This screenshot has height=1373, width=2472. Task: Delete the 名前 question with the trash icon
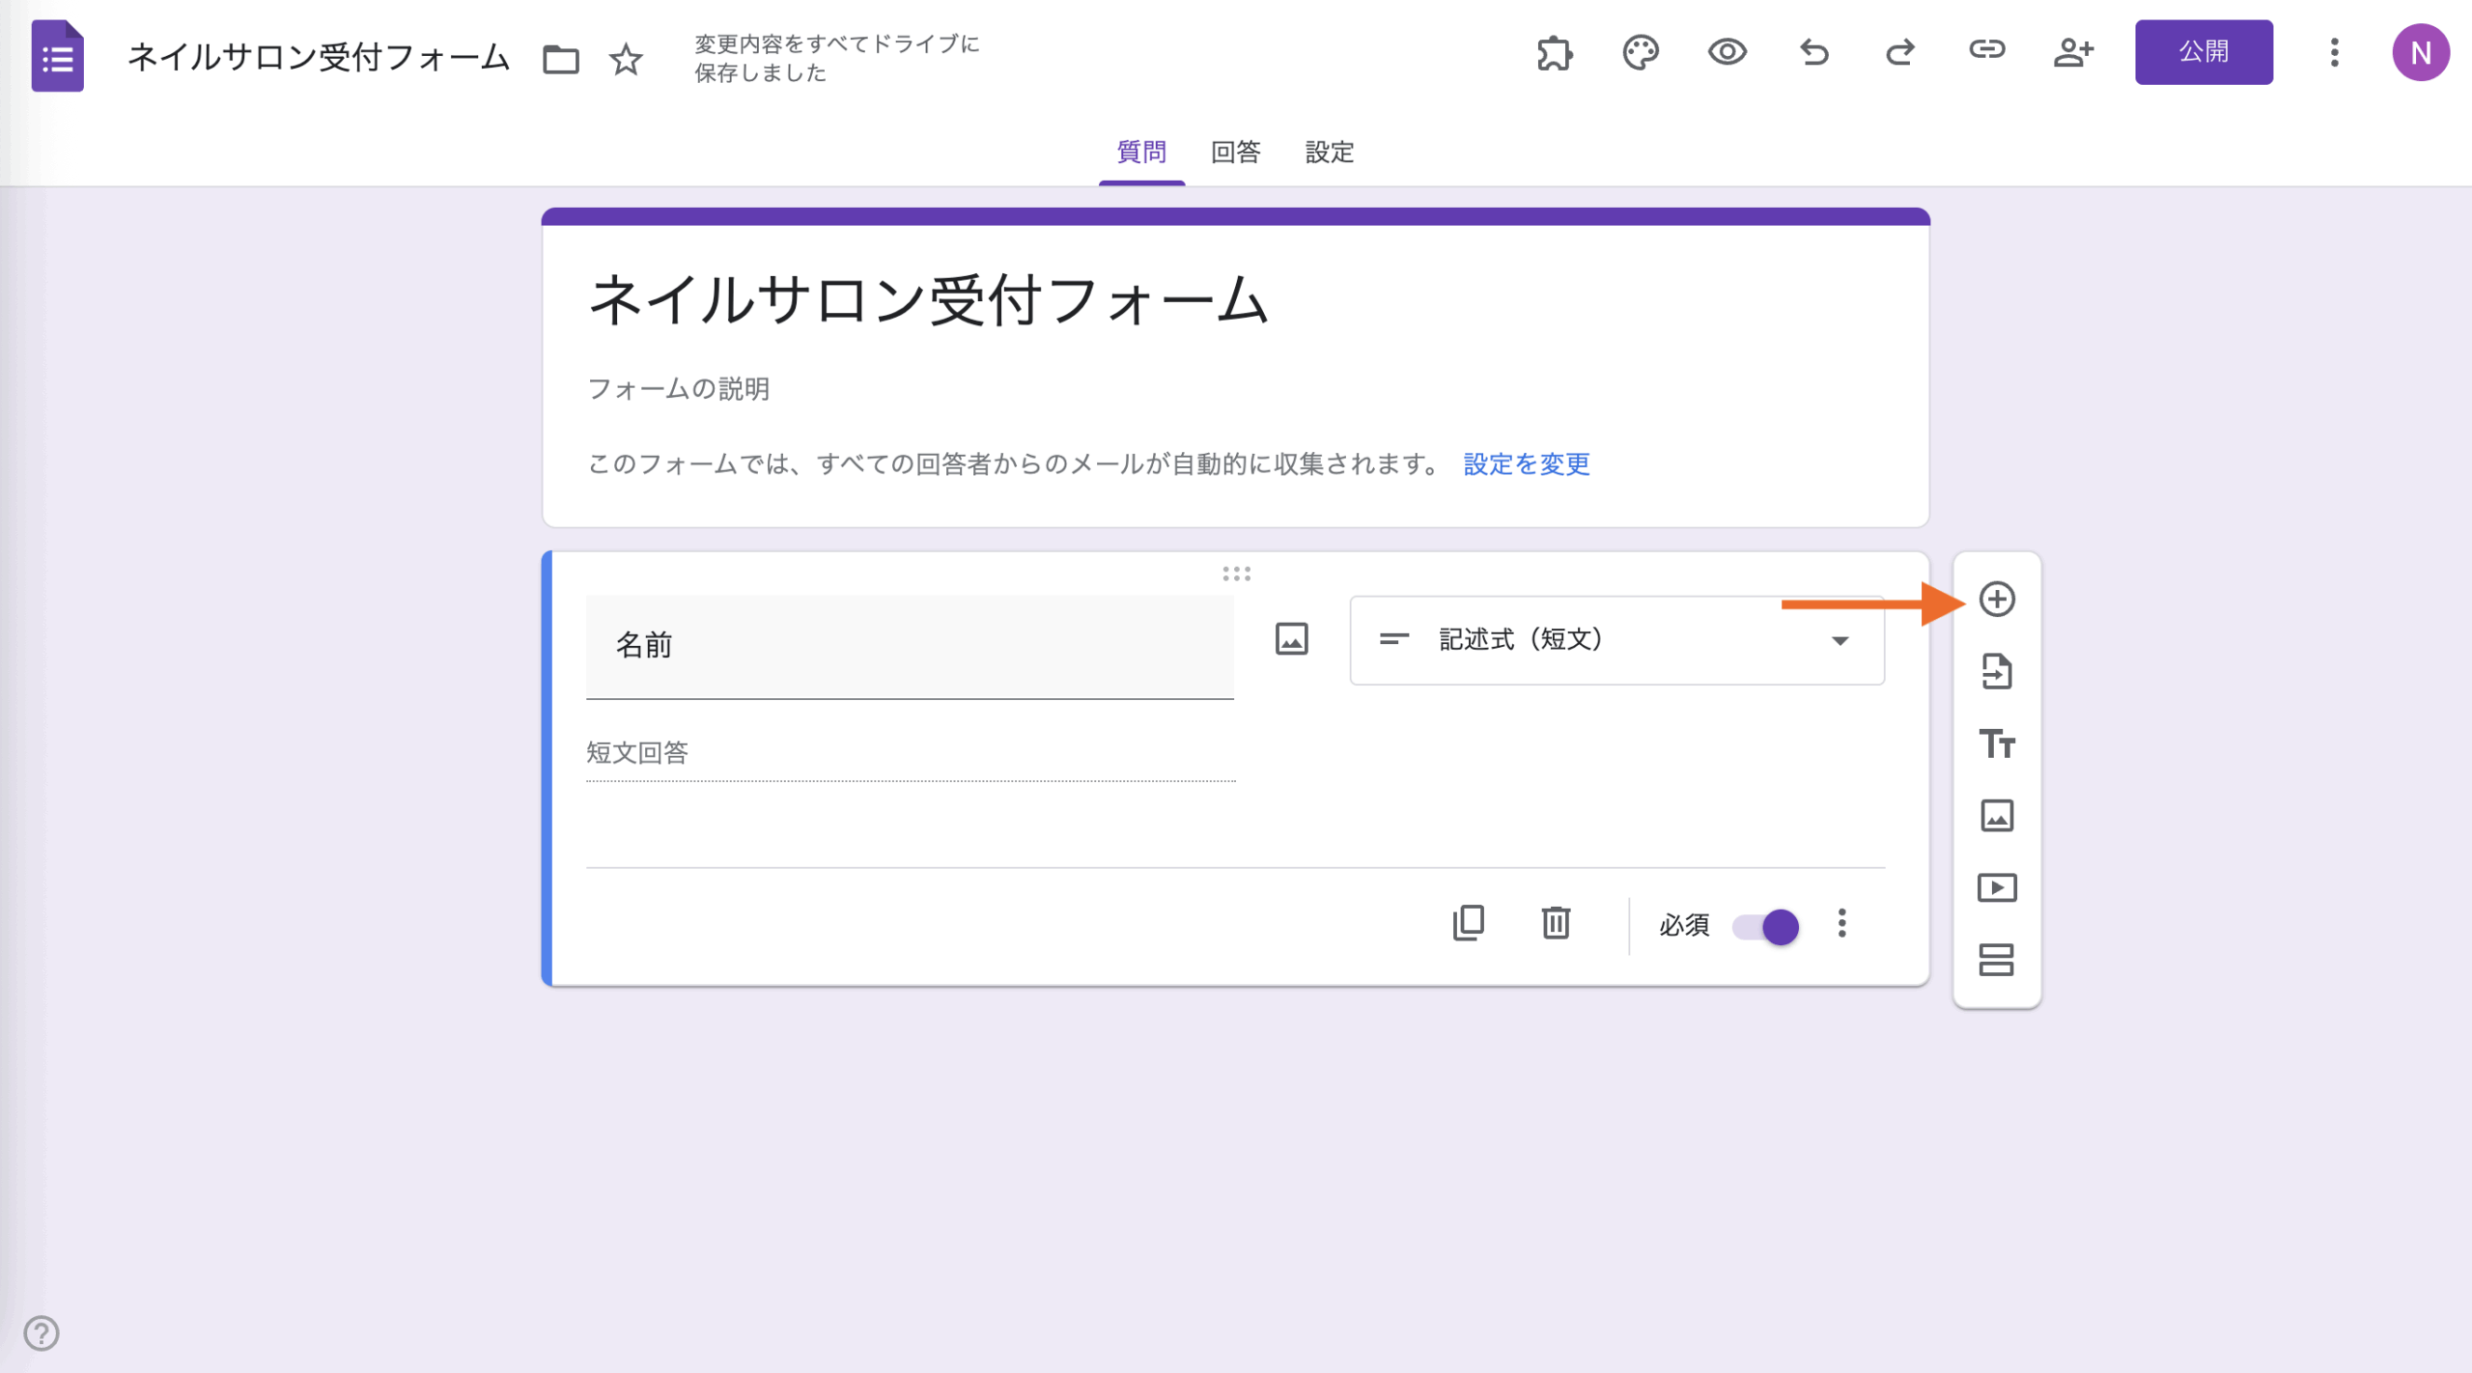click(1556, 923)
